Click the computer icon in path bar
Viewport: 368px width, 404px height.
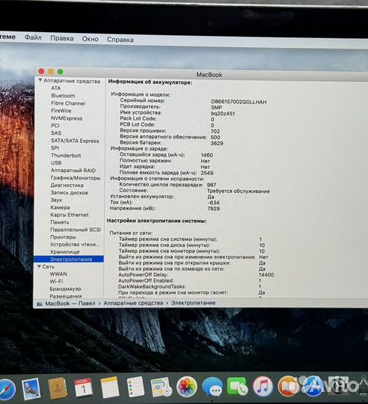click(40, 304)
